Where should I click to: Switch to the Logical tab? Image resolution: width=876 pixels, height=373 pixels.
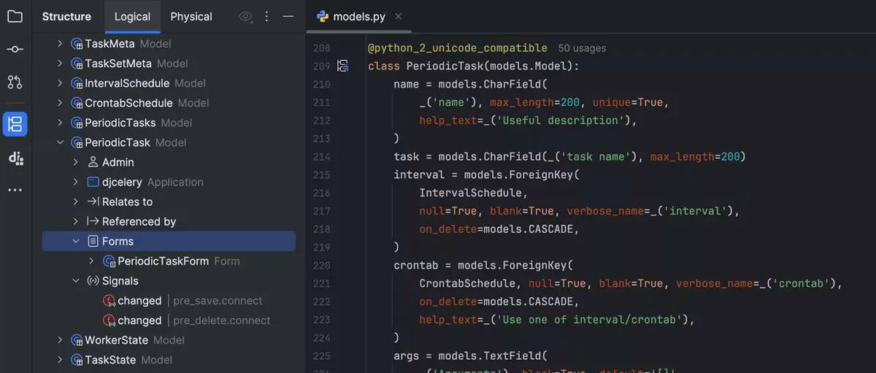click(x=132, y=16)
